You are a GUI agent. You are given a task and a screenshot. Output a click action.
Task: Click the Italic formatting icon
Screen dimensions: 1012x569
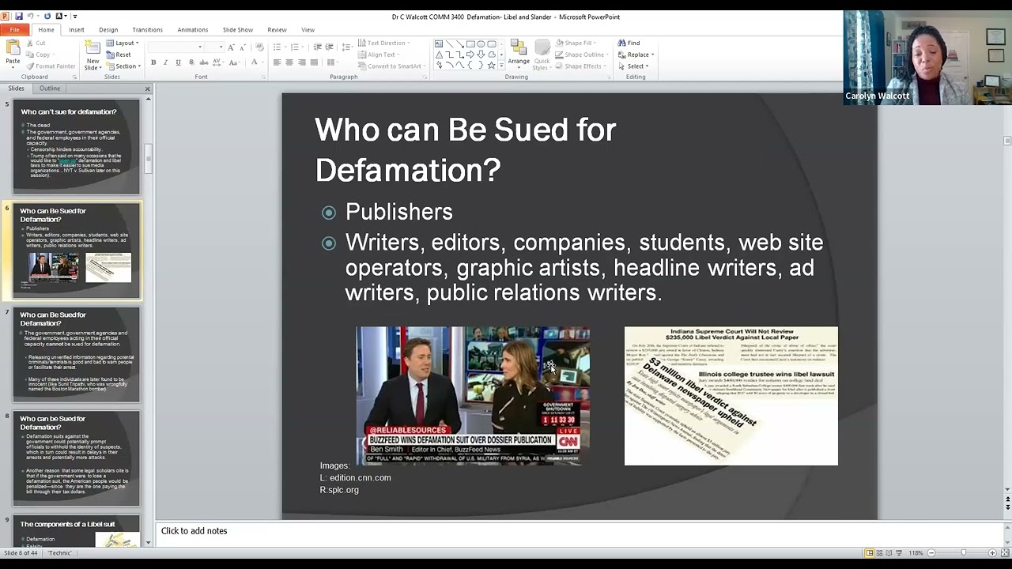pos(165,62)
